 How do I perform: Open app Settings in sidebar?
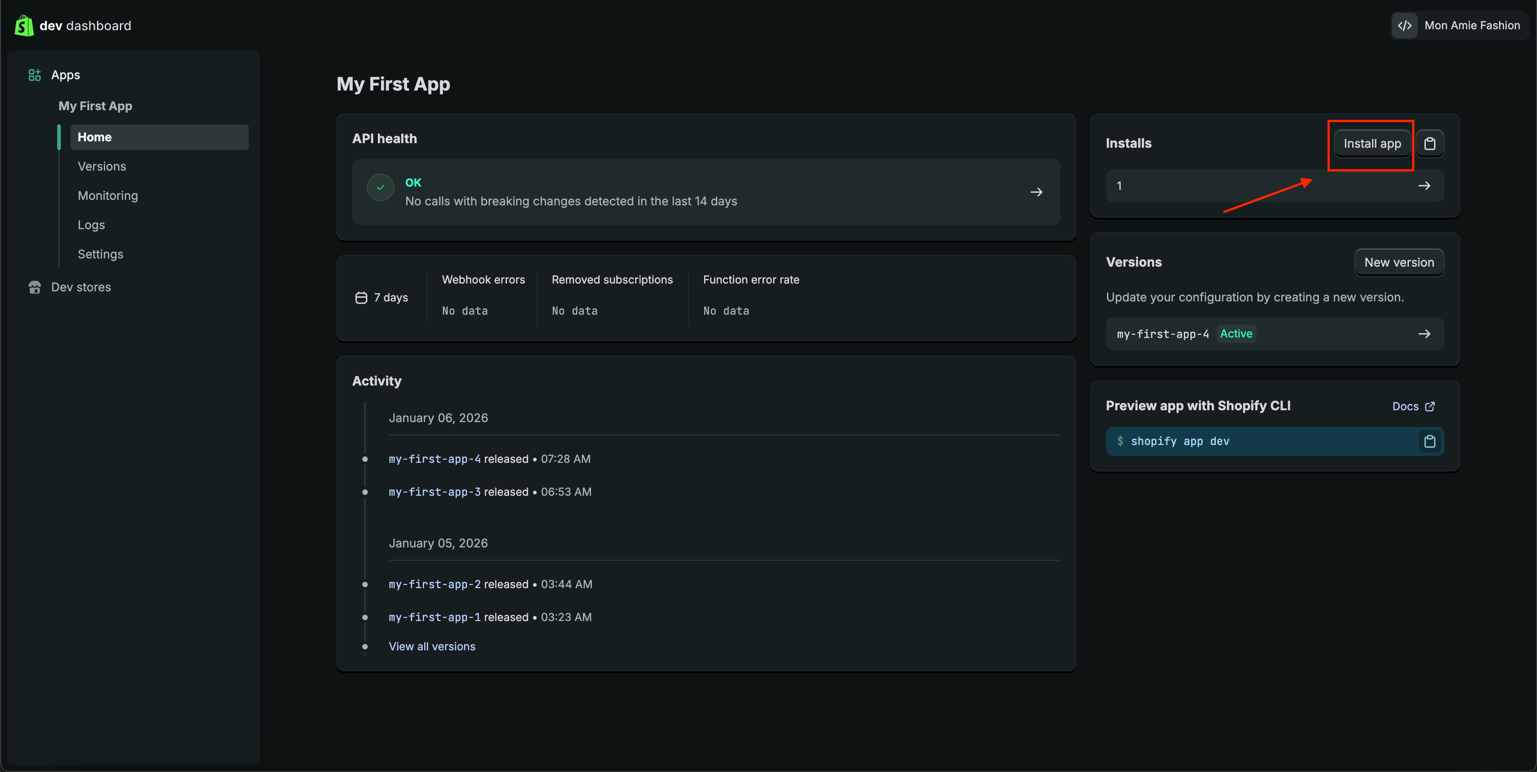pos(100,254)
